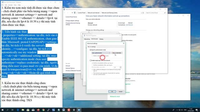The height and width of the screenshot is (112, 200).
Task: Click the taskbar search magnifier icon
Action: 7,110
